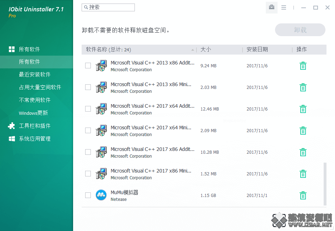Image resolution: width=335 pixels, height=231 pixels.
Task: Click the 2017/11/1 install date
Action: 257,195
